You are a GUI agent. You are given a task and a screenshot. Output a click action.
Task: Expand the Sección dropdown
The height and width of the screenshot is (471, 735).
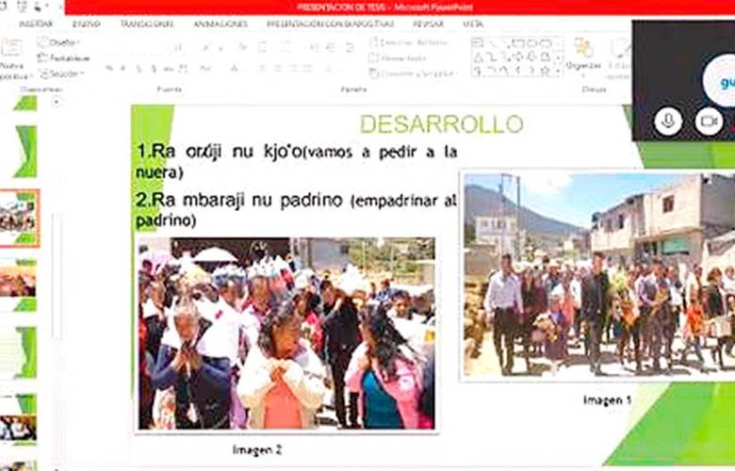[x=64, y=73]
